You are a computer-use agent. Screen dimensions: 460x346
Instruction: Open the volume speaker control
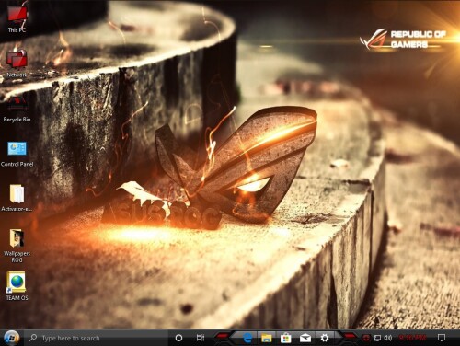pyautogui.click(x=388, y=338)
